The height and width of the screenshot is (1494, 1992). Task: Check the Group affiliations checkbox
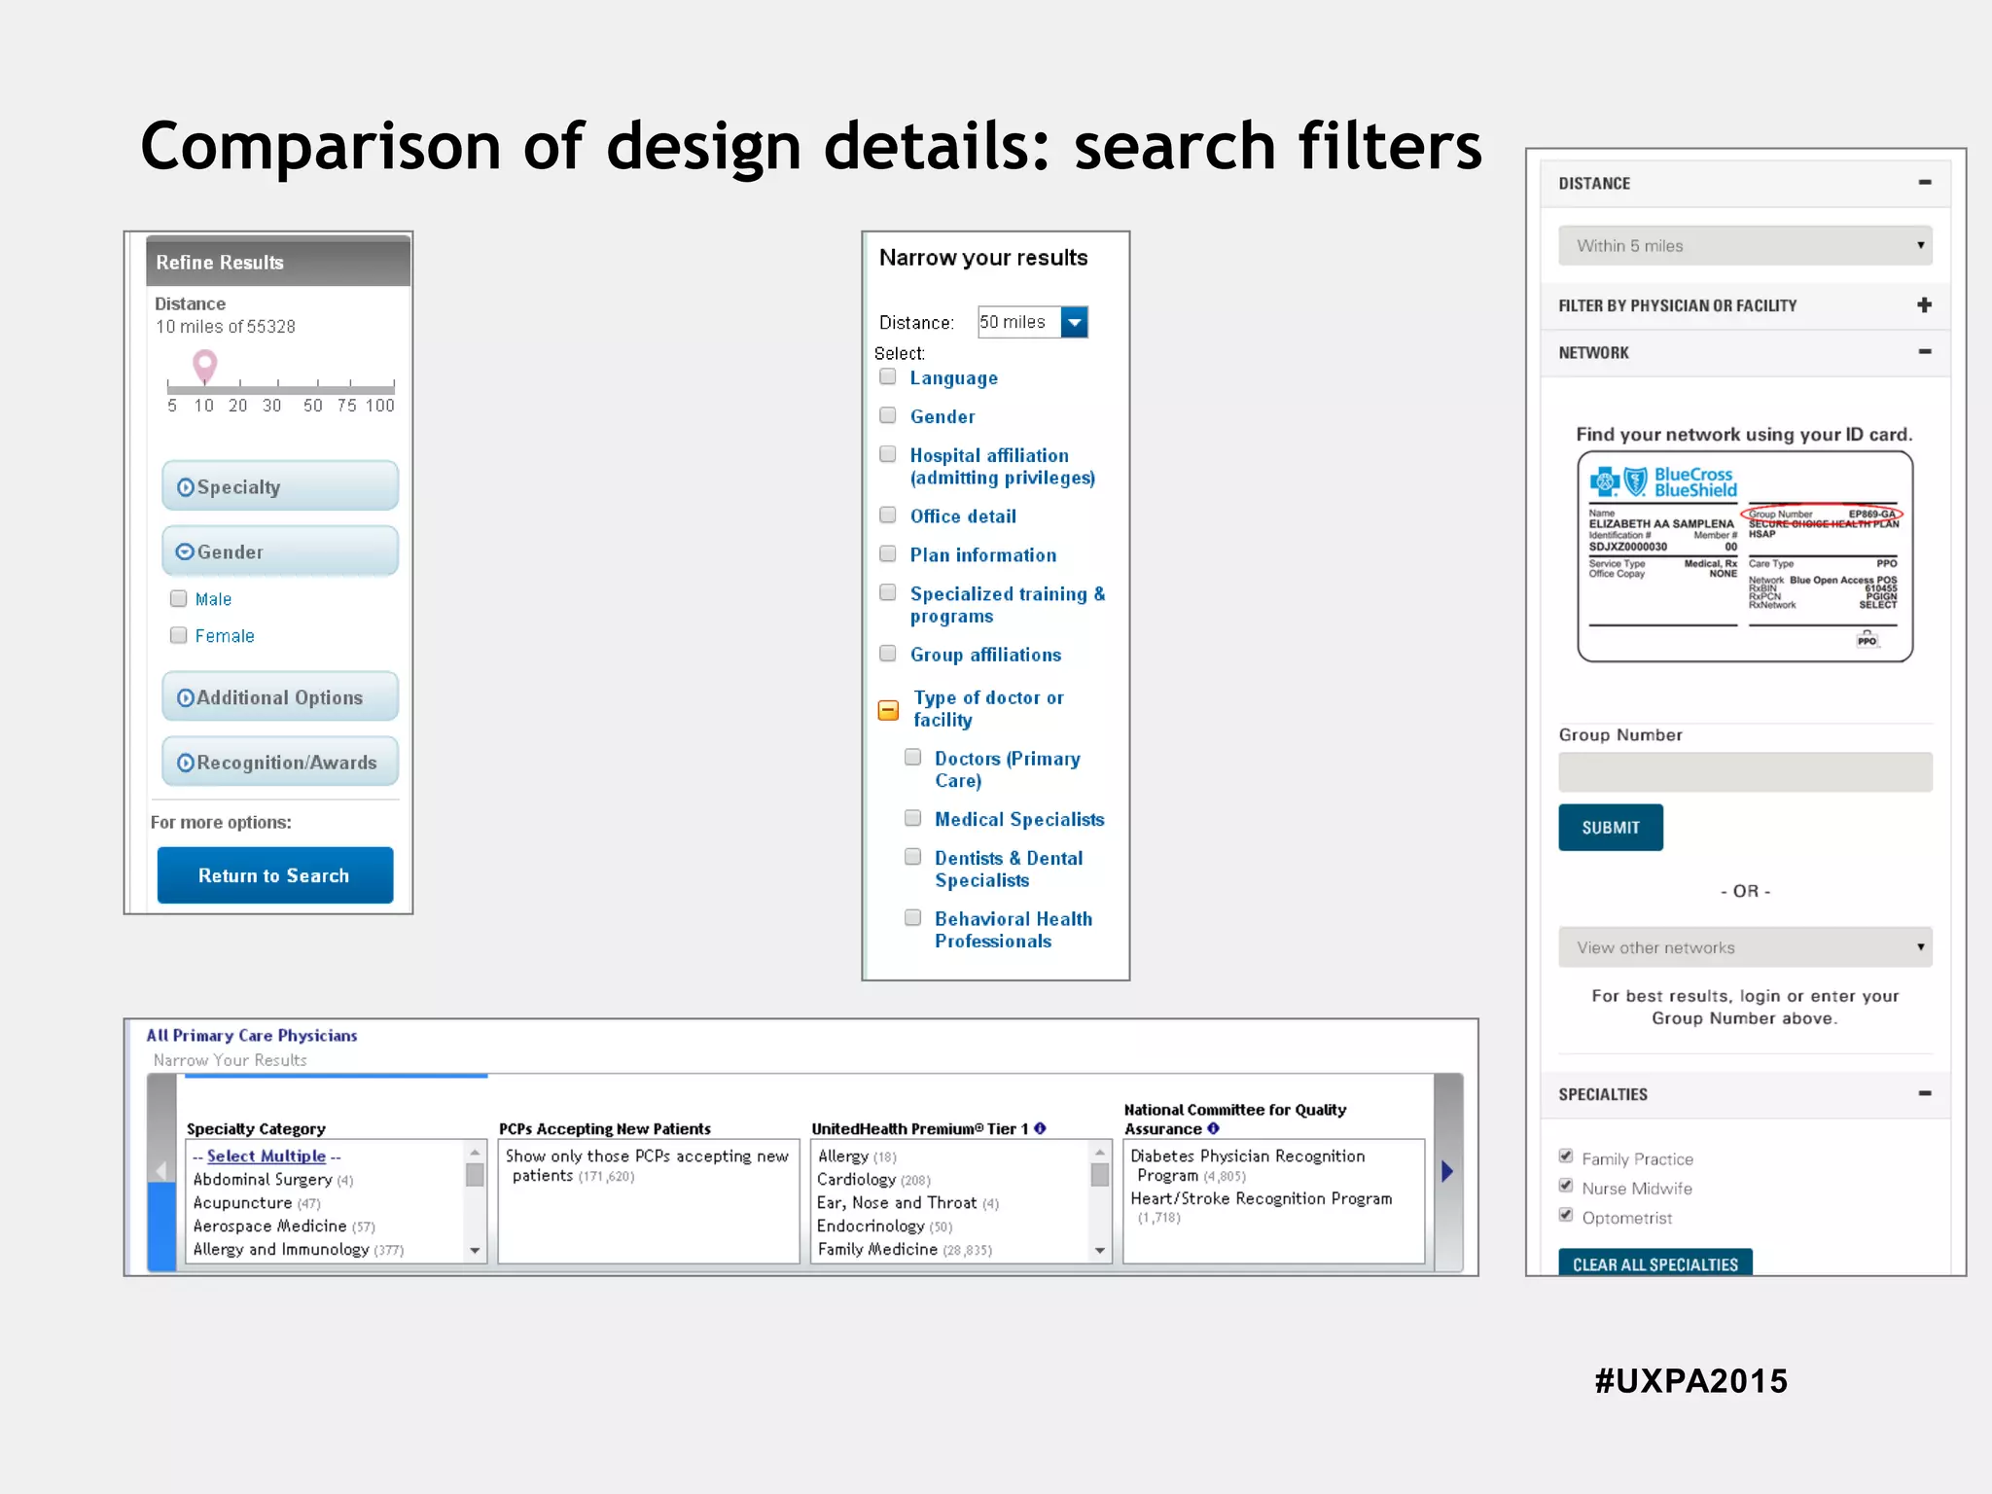pos(888,654)
